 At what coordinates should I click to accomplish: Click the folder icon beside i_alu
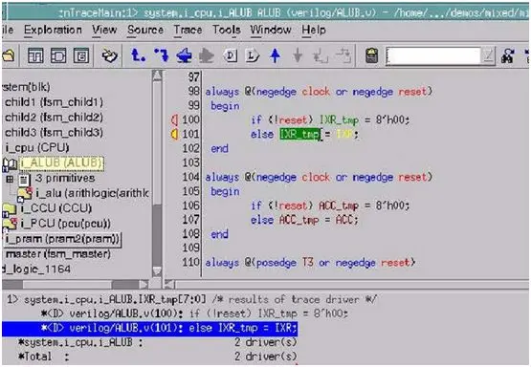point(25,193)
